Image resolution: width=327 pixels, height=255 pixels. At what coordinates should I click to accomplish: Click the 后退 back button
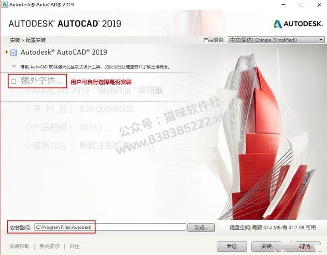coord(232,246)
